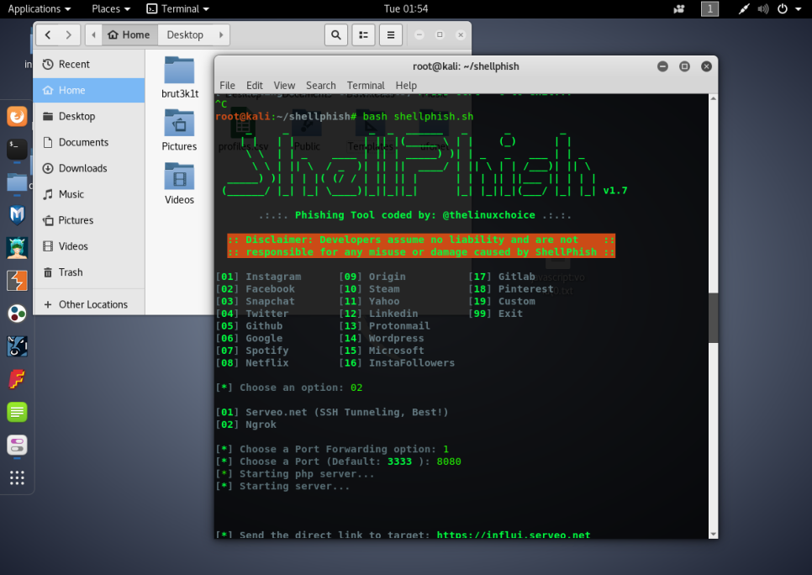Image resolution: width=812 pixels, height=575 pixels.
Task: Click workspace indicator 1 in the top bar
Action: pyautogui.click(x=710, y=8)
